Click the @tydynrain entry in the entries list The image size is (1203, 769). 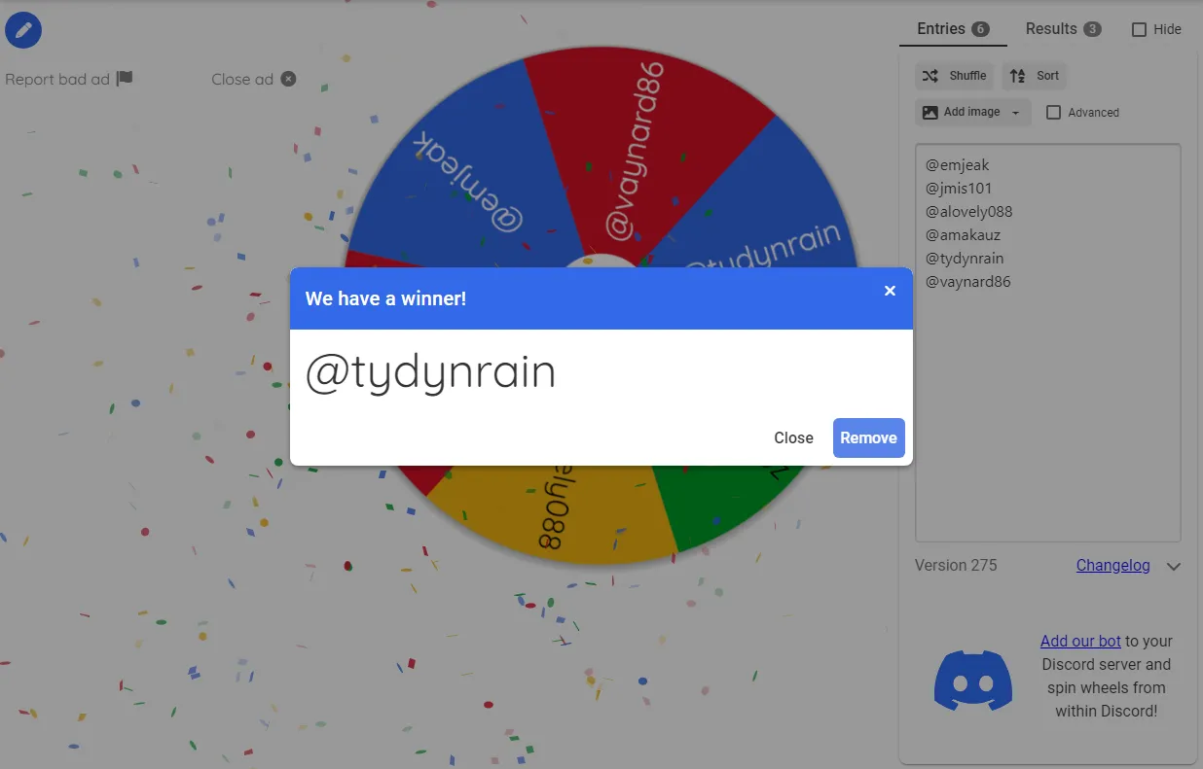click(x=965, y=259)
